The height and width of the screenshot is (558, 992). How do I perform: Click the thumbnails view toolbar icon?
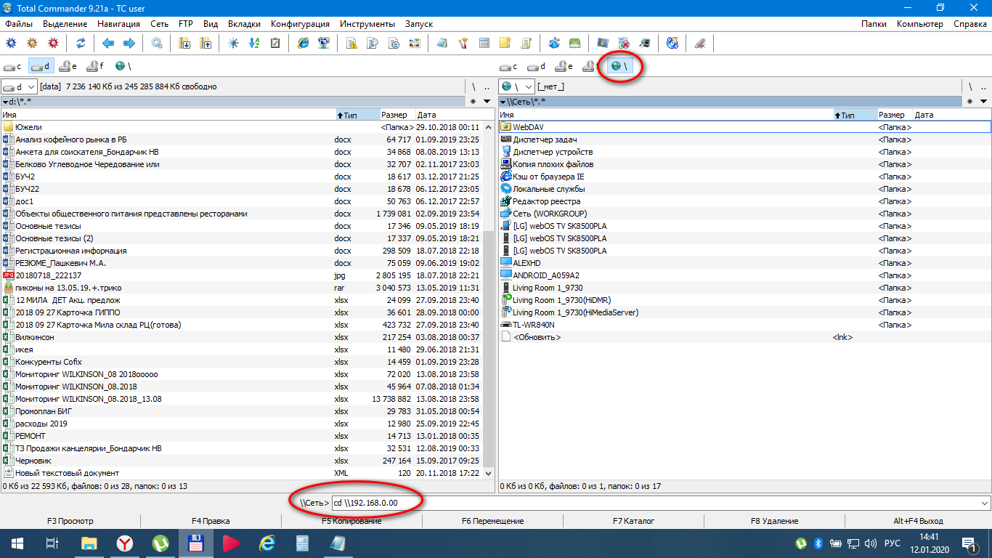[415, 43]
